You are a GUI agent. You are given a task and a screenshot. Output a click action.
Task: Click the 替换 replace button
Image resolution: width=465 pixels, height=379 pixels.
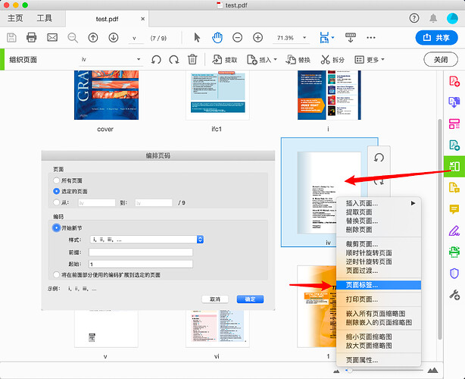(298, 60)
